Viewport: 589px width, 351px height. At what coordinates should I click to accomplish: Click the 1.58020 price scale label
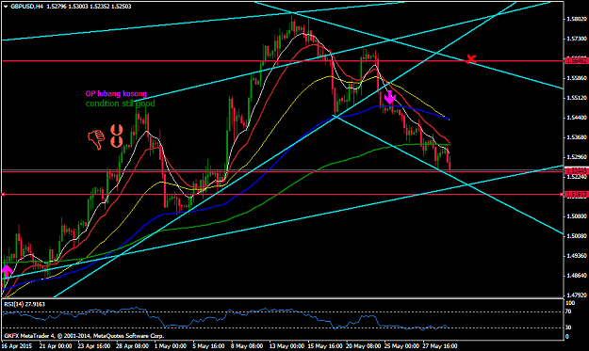pyautogui.click(x=576, y=19)
